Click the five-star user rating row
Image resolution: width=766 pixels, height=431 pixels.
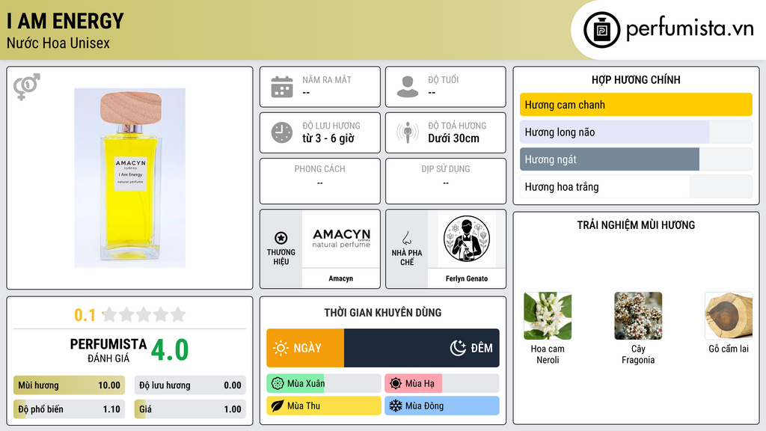click(x=144, y=314)
